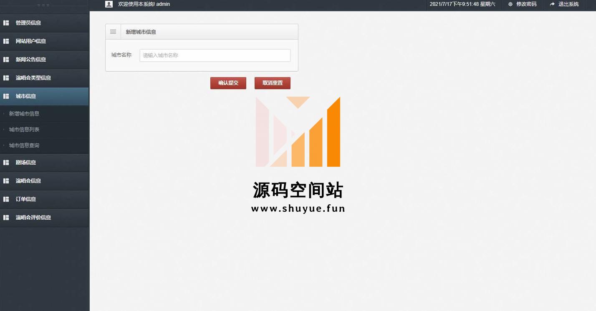Expand the 订单信息 menu
Viewport: 596px width, 311px height.
(x=44, y=199)
